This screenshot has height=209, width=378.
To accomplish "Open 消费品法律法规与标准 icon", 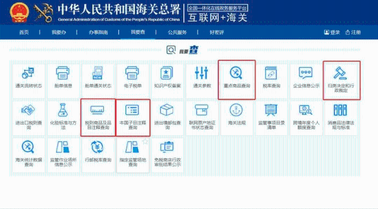I will [340, 110].
